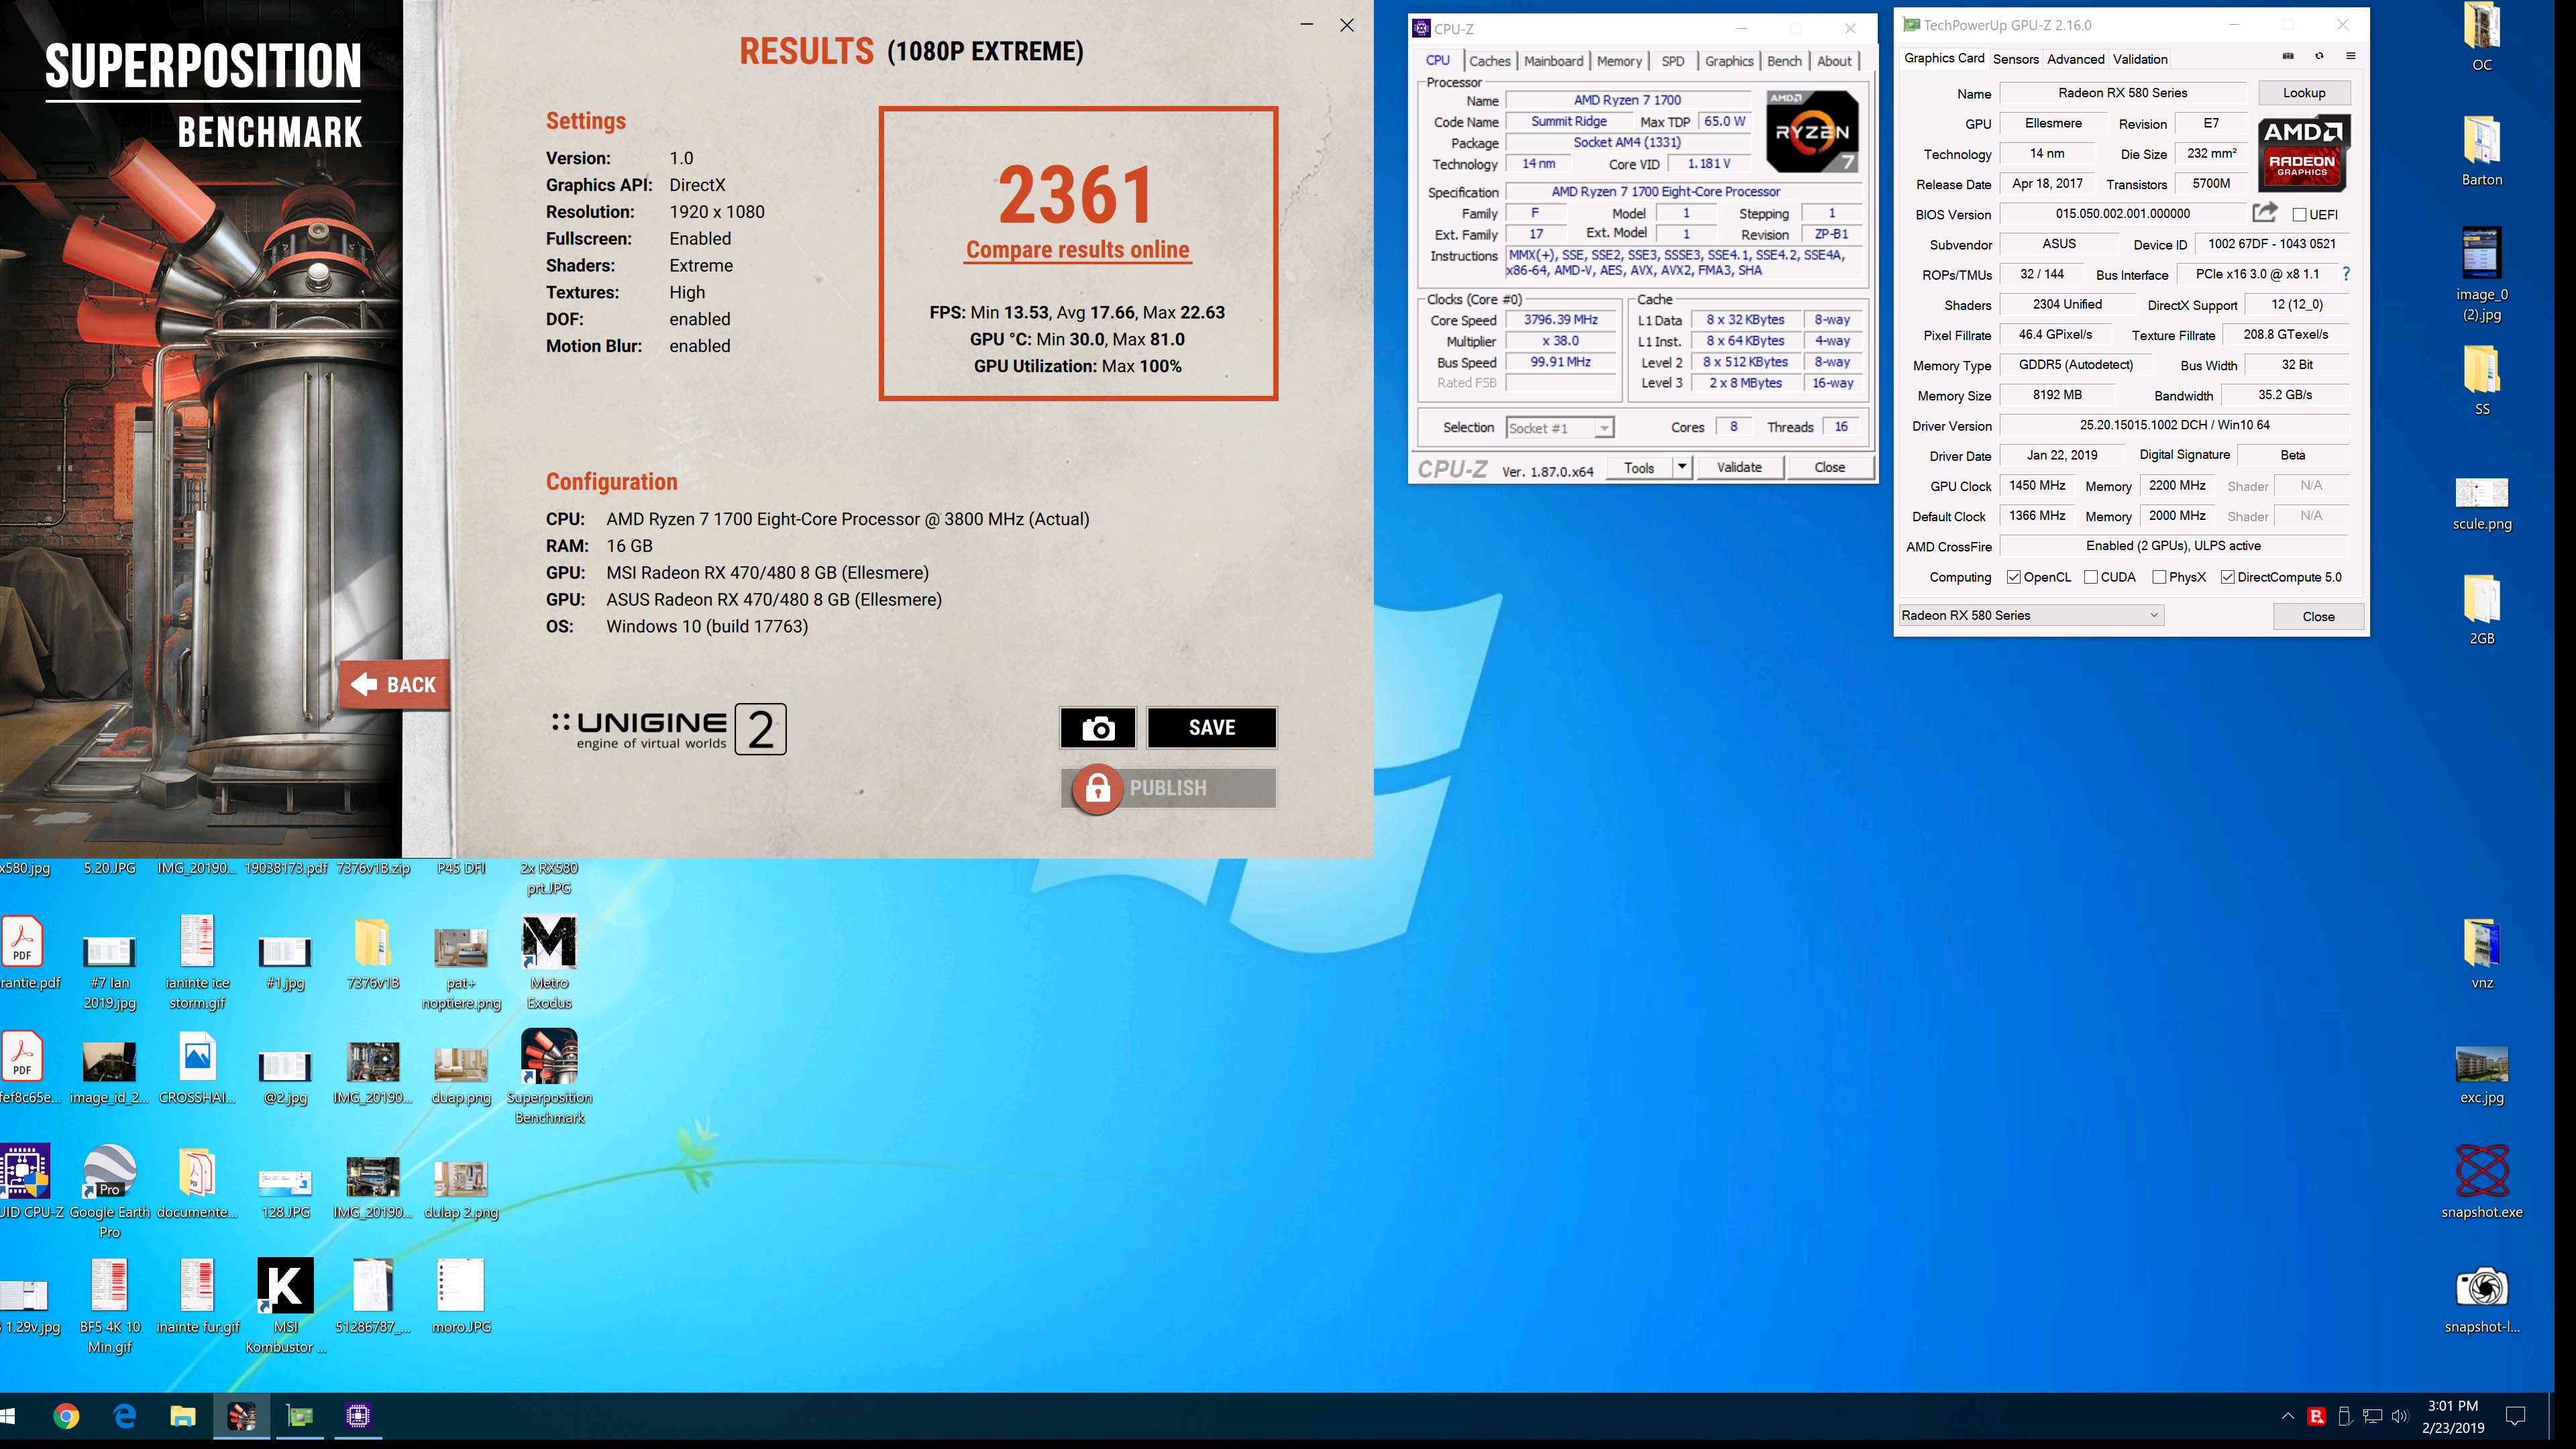Open the Mainboard tab in CPU-Z
The height and width of the screenshot is (1449, 2576).
(x=1553, y=61)
